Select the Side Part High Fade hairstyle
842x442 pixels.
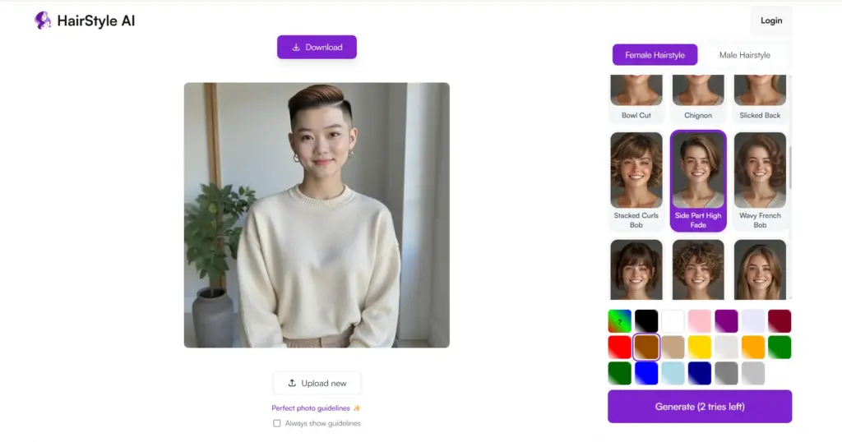[698, 181]
